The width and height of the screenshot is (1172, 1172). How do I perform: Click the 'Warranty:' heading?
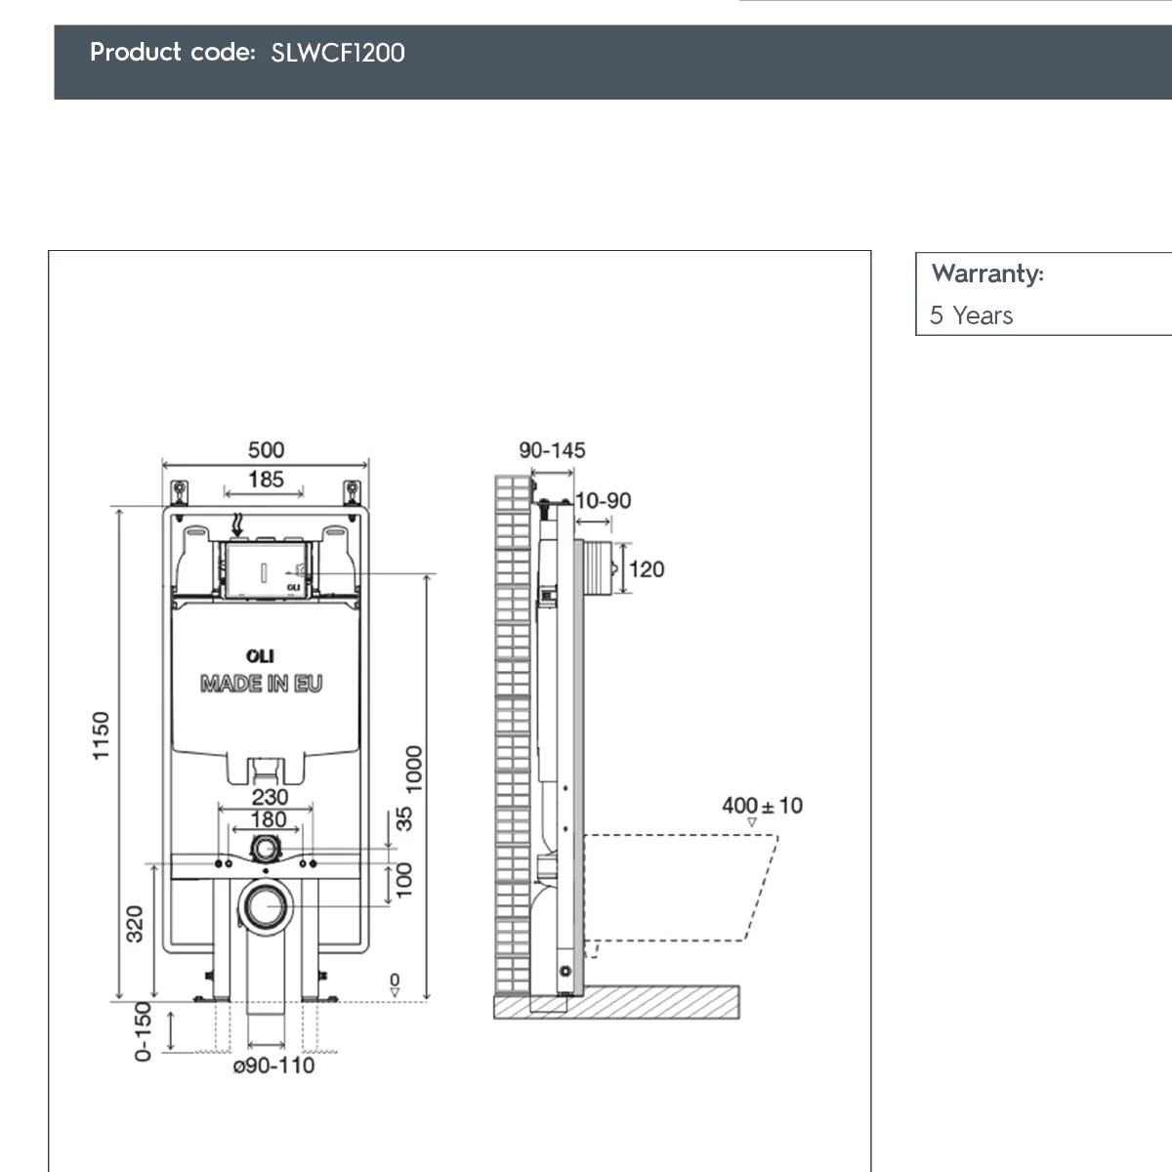(x=987, y=273)
